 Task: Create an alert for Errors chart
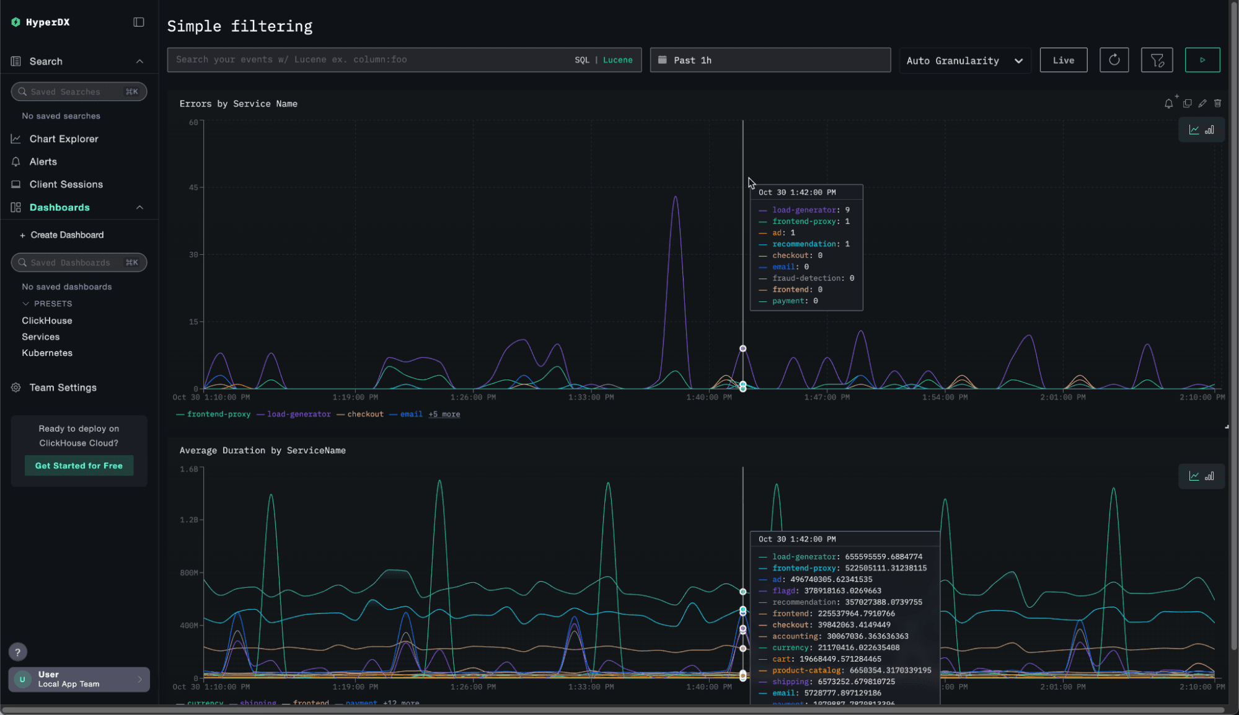tap(1169, 104)
